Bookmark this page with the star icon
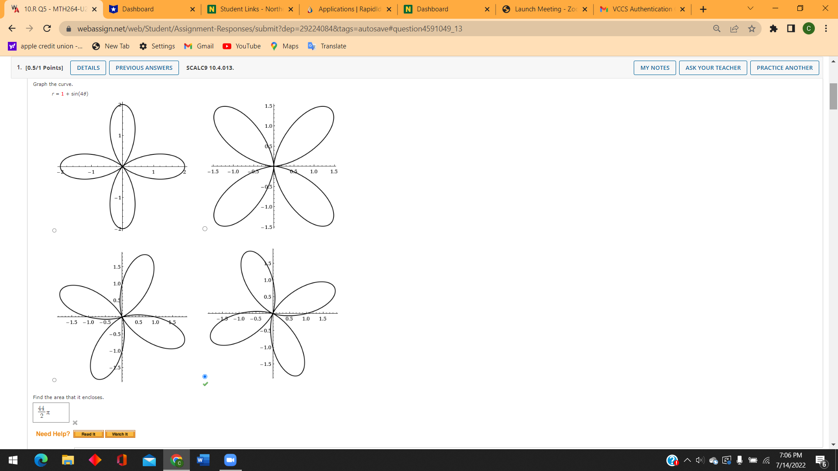838x471 pixels. coord(752,28)
